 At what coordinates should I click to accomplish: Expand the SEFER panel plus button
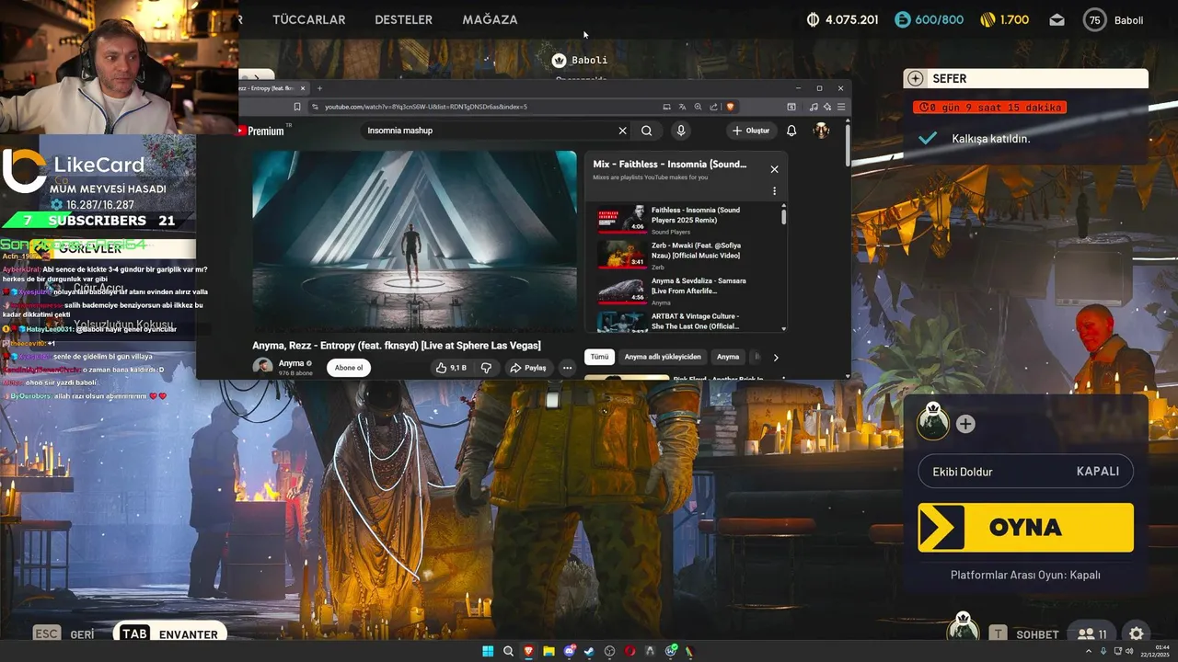(915, 78)
